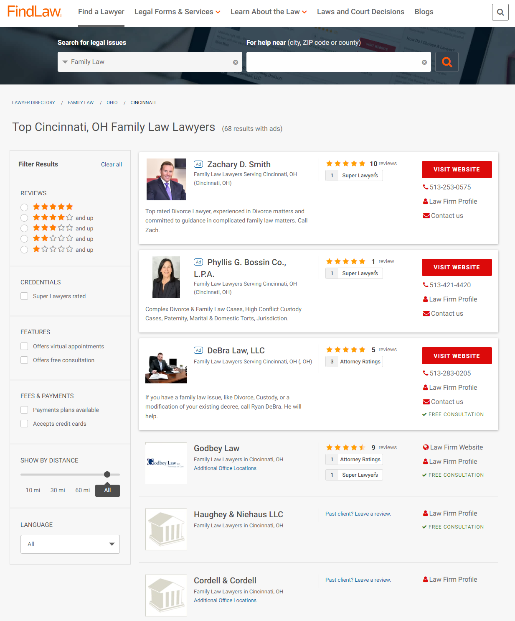Viewport: 515px width, 621px height.
Task: Clear the Family Law field with x icon
Action: coord(236,62)
